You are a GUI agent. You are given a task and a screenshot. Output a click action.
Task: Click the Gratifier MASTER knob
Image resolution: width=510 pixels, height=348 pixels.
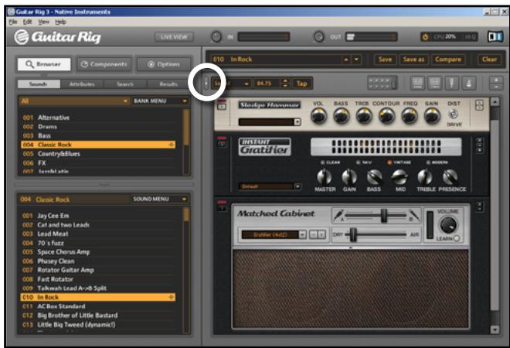pos(325,177)
